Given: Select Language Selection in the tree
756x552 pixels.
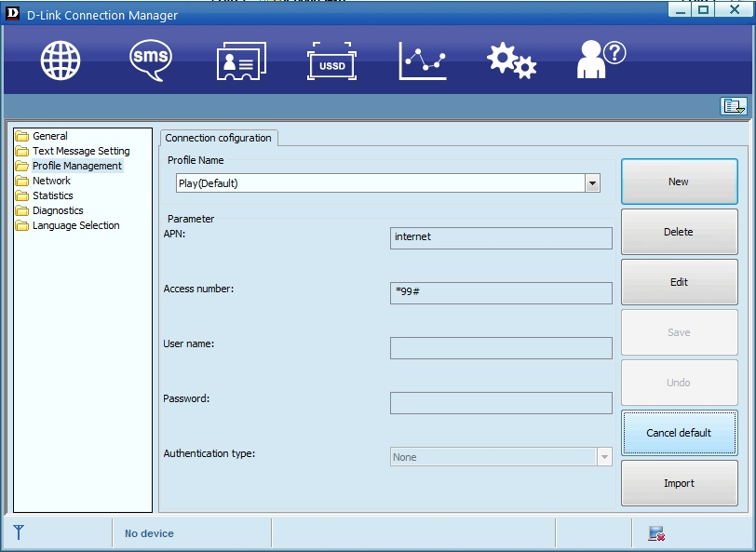Looking at the screenshot, I should [76, 225].
